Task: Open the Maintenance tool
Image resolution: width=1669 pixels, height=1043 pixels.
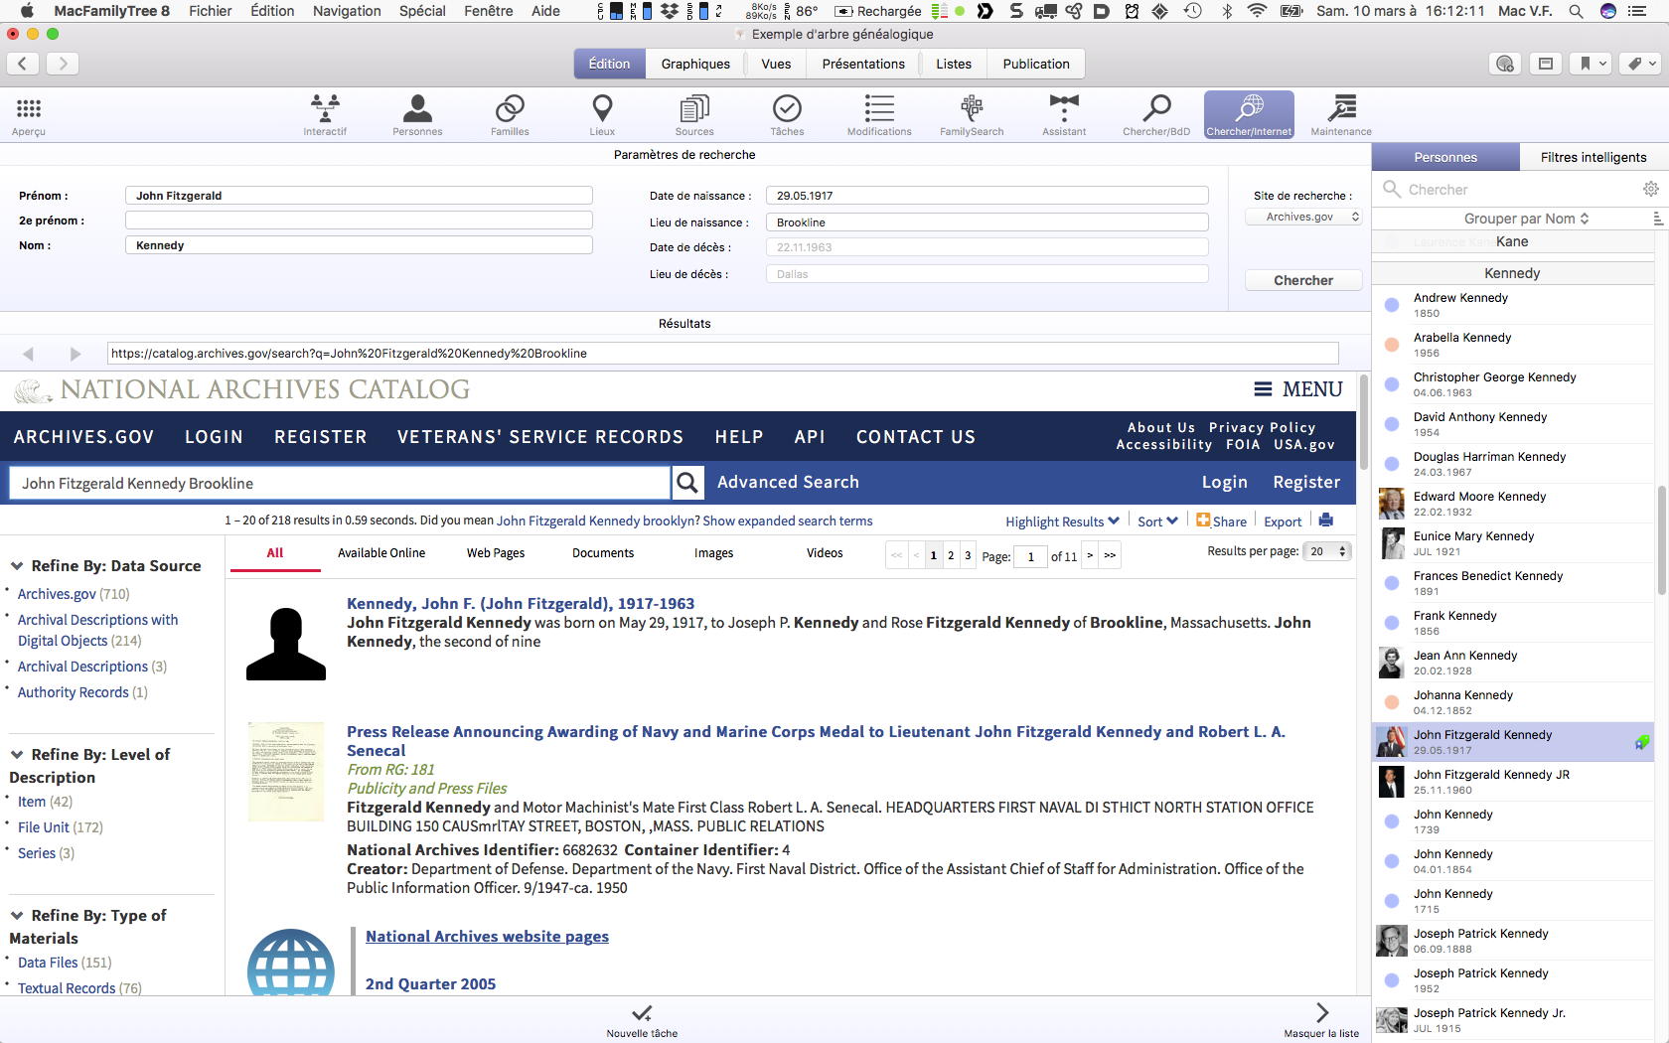Action: coord(1341,115)
